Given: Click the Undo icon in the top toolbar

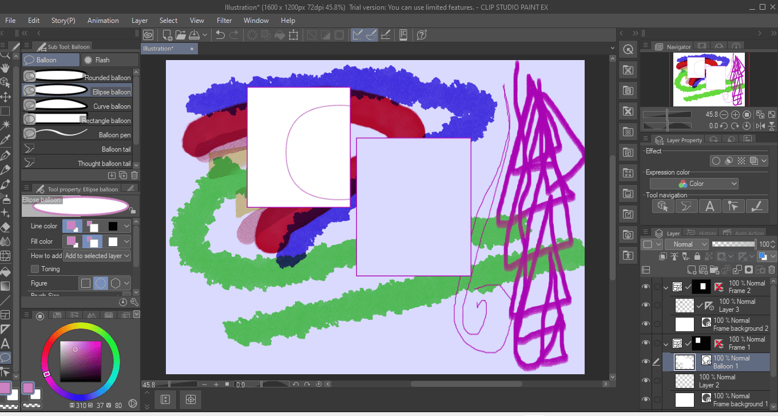Looking at the screenshot, I should click(x=220, y=35).
